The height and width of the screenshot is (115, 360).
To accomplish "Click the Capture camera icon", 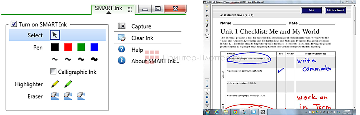I will [x=122, y=26].
